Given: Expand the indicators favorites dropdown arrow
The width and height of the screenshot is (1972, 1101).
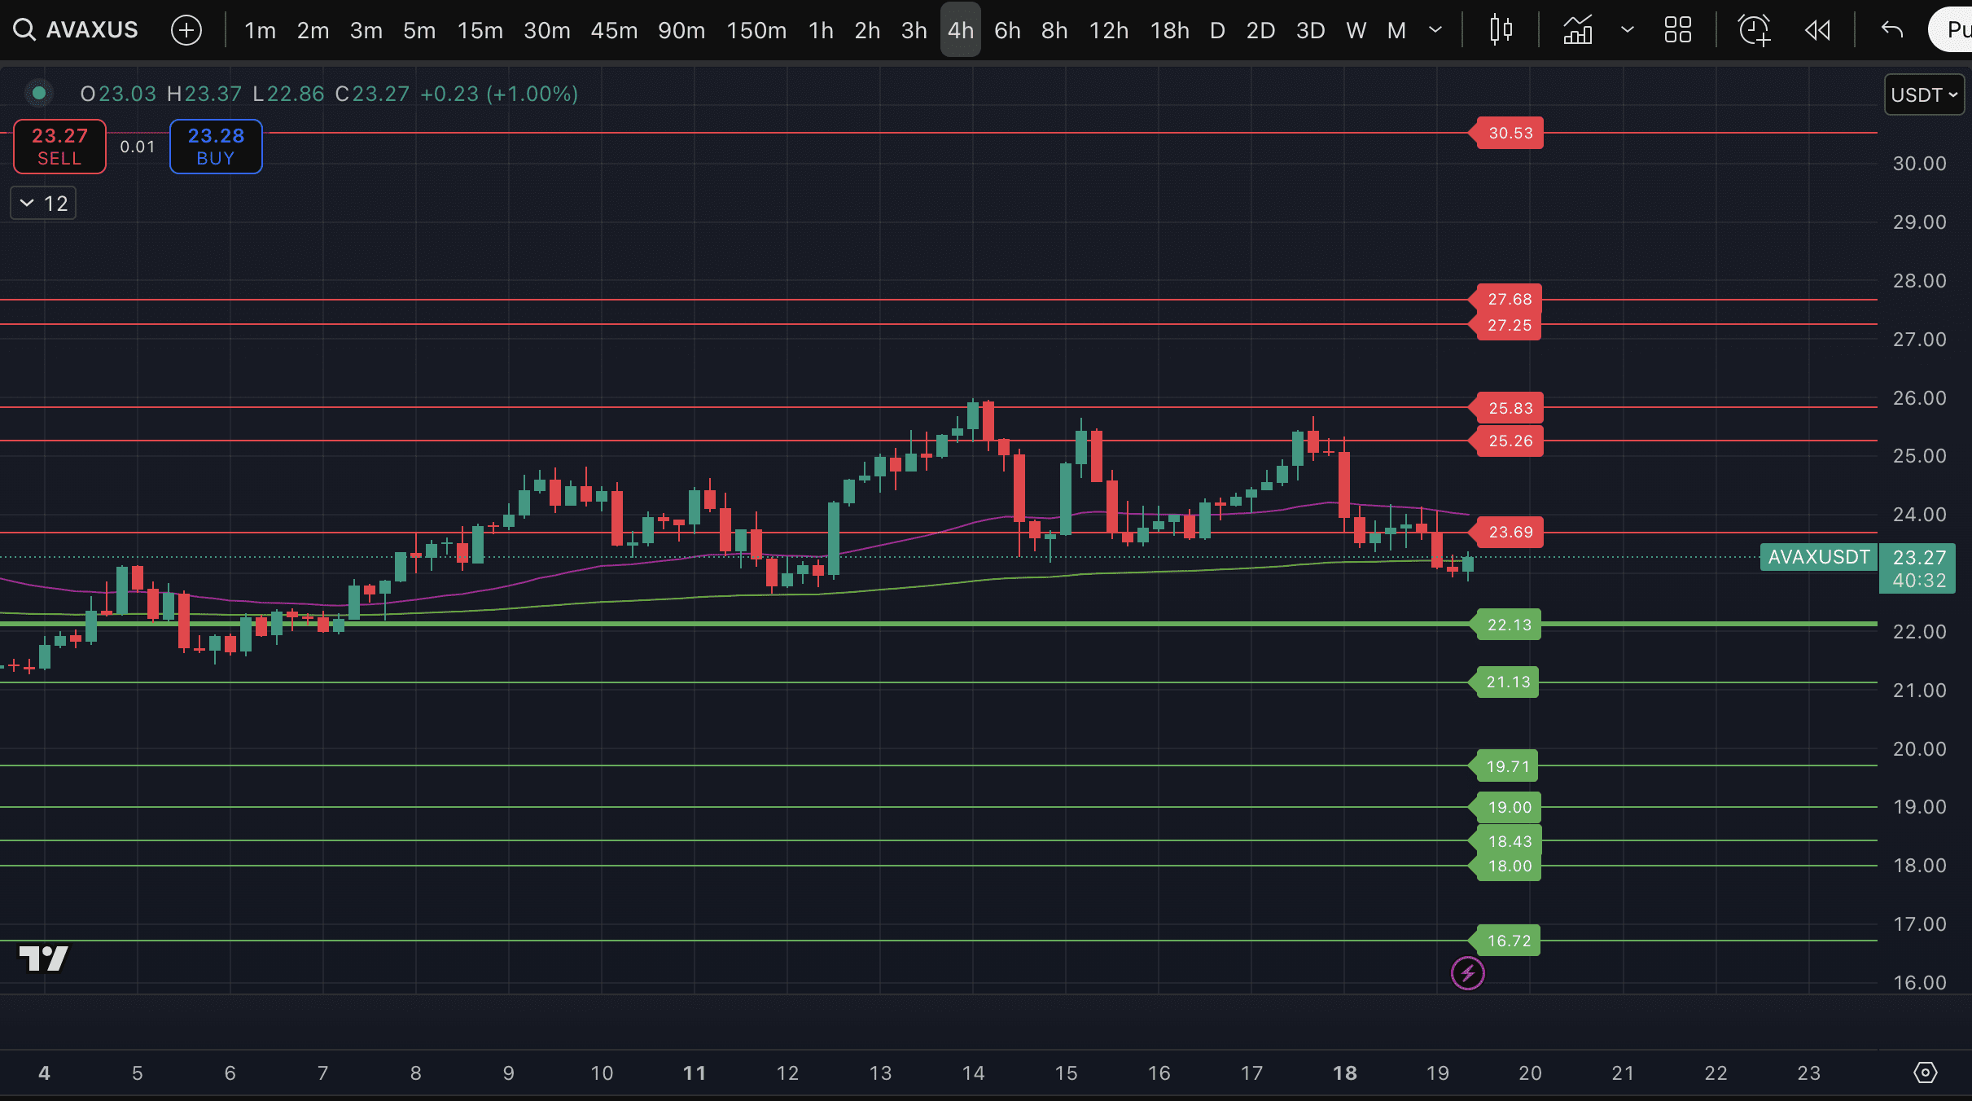Looking at the screenshot, I should tap(1628, 30).
